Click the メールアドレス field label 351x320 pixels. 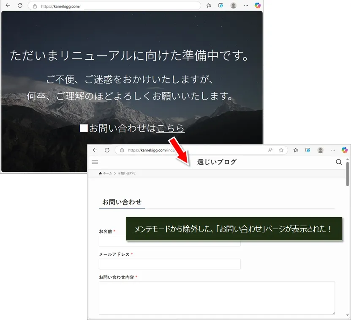(114, 254)
